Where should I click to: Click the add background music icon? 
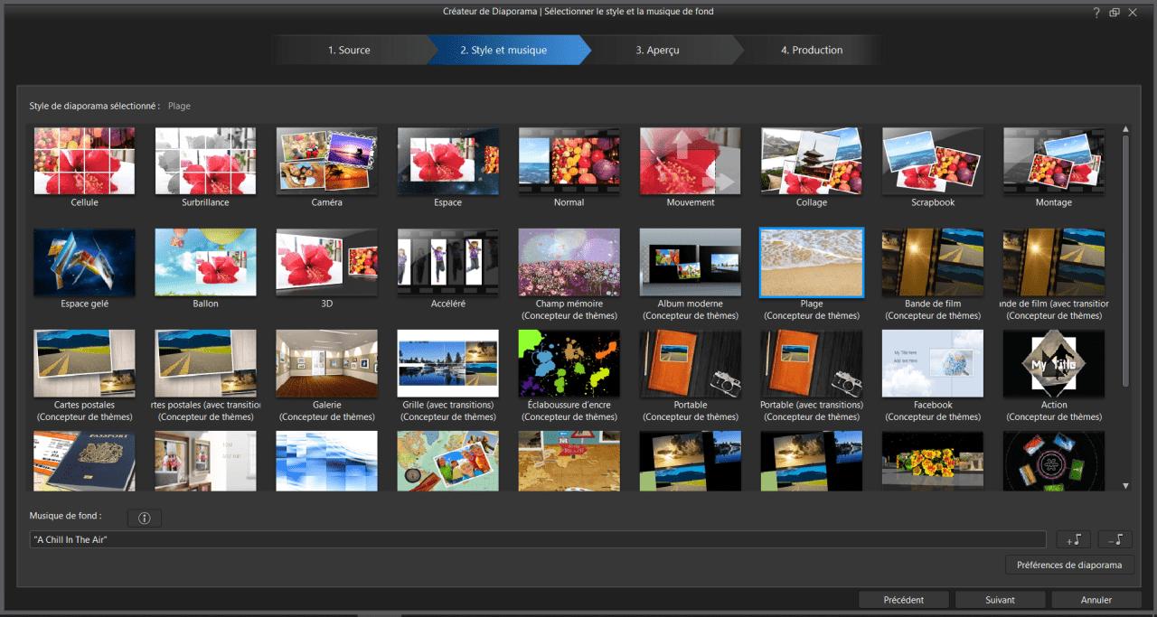(x=1074, y=539)
